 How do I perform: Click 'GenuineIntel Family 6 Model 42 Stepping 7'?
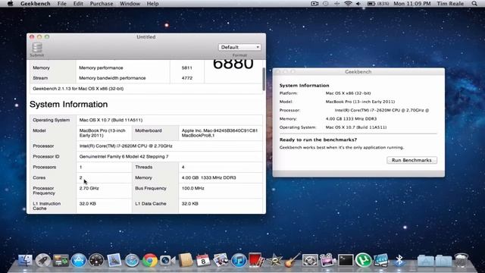(x=124, y=157)
